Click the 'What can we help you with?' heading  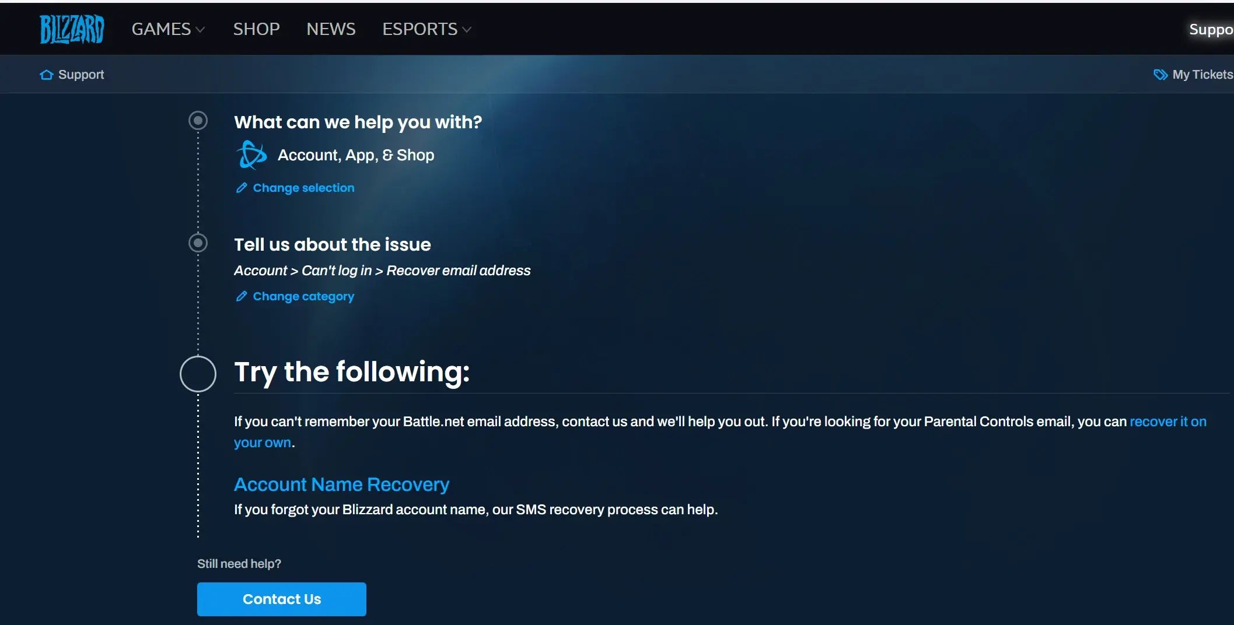tap(358, 122)
